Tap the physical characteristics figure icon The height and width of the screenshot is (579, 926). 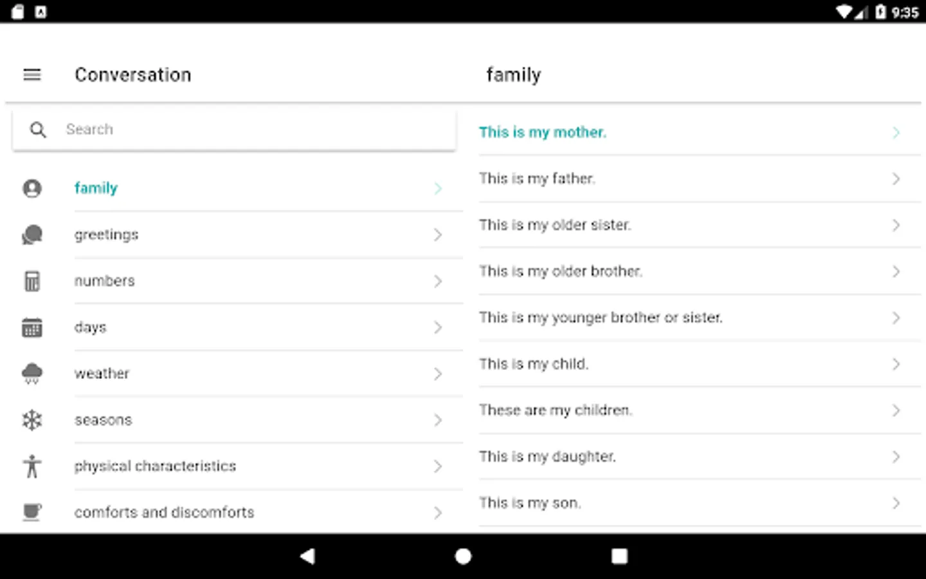(x=32, y=466)
